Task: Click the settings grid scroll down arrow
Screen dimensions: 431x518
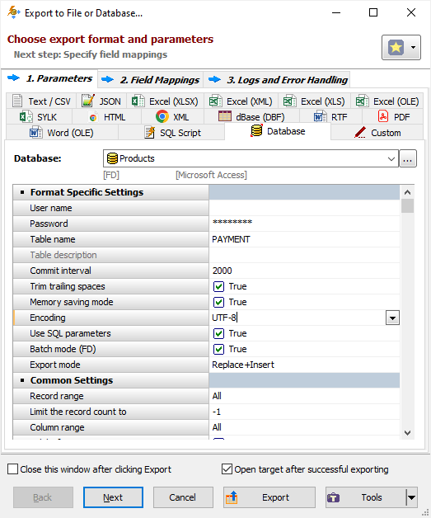Action: coord(408,433)
